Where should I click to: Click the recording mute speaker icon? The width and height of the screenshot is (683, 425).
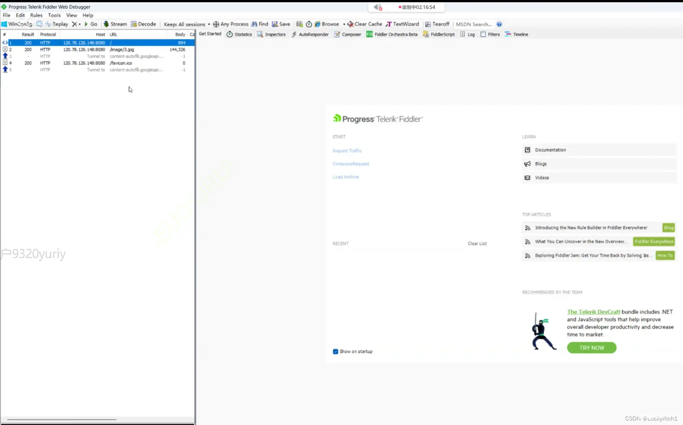click(378, 7)
